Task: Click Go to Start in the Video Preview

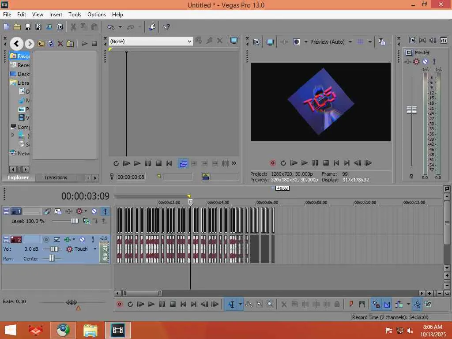Action: pyautogui.click(x=336, y=163)
